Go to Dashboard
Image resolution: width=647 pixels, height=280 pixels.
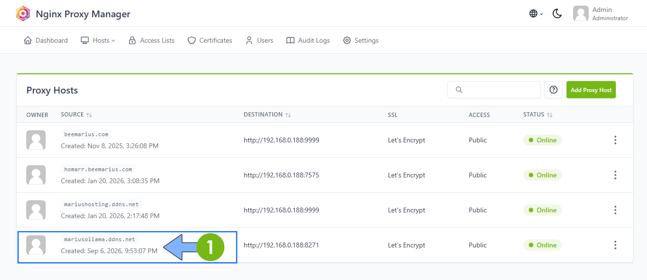pyautogui.click(x=46, y=40)
